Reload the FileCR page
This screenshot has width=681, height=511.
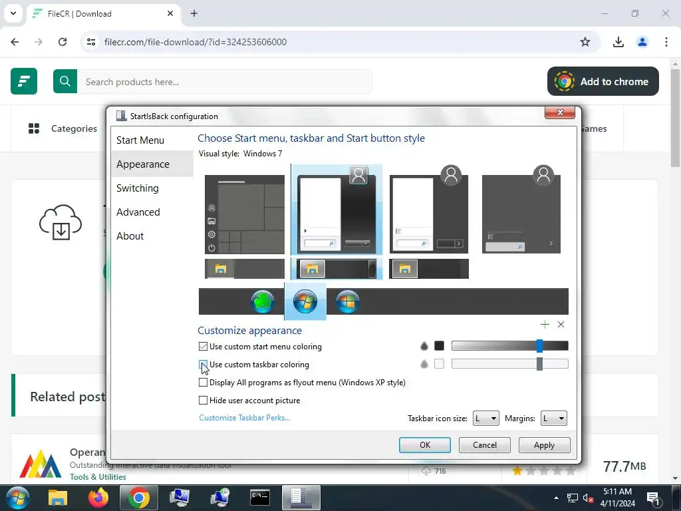coord(63,42)
